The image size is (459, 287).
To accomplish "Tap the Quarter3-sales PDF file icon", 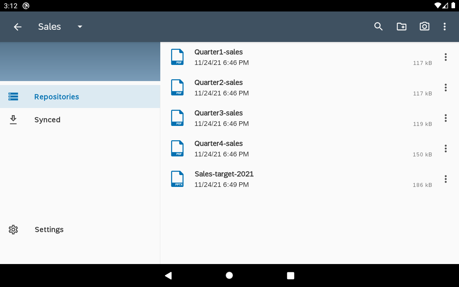I will (177, 118).
